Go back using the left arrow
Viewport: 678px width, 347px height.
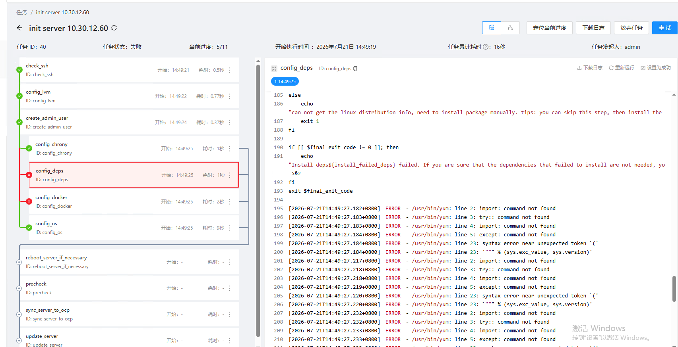(19, 28)
